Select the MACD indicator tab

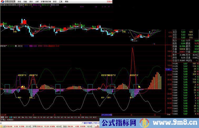click(x=15, y=117)
